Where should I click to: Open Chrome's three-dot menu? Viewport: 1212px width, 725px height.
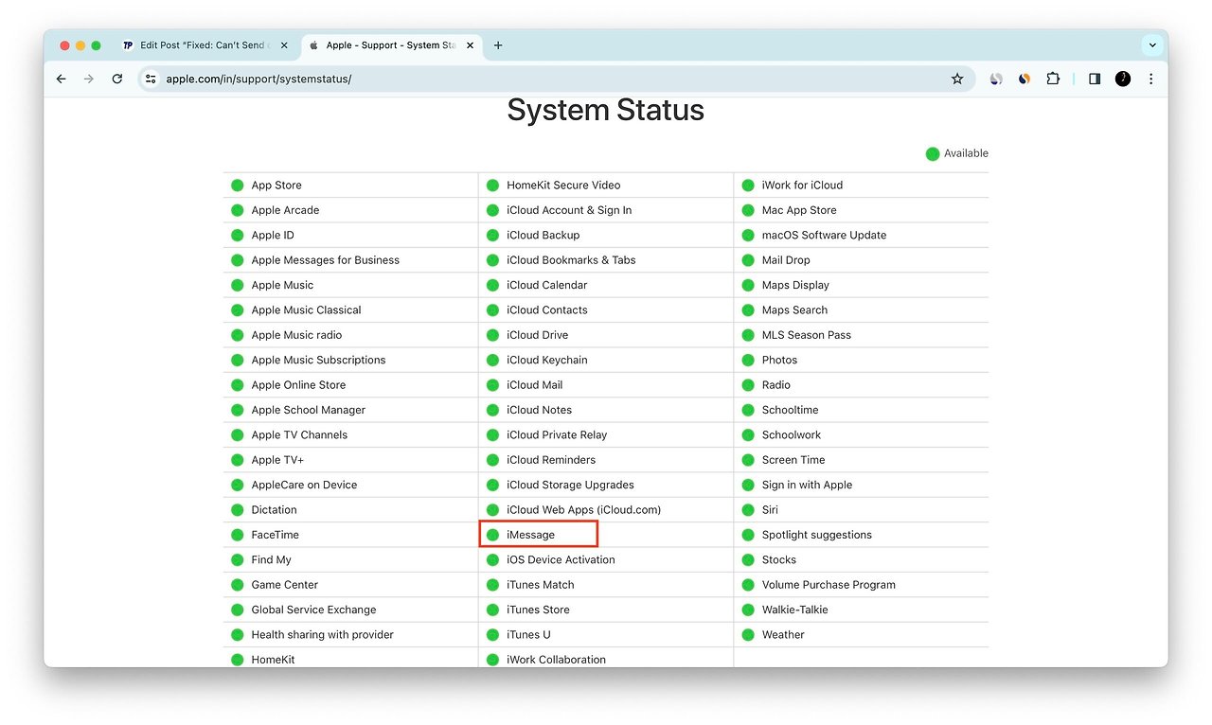click(x=1151, y=80)
